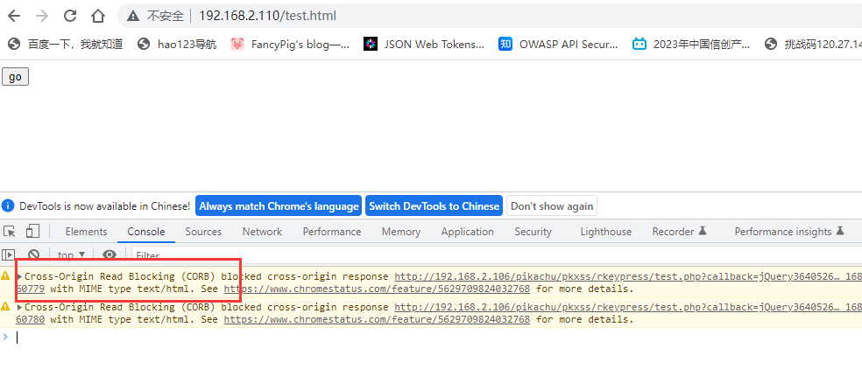Dismiss with Don't show again

552,206
